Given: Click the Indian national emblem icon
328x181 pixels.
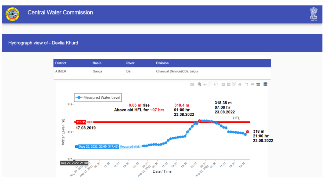Looking at the screenshot, I should [313, 14].
